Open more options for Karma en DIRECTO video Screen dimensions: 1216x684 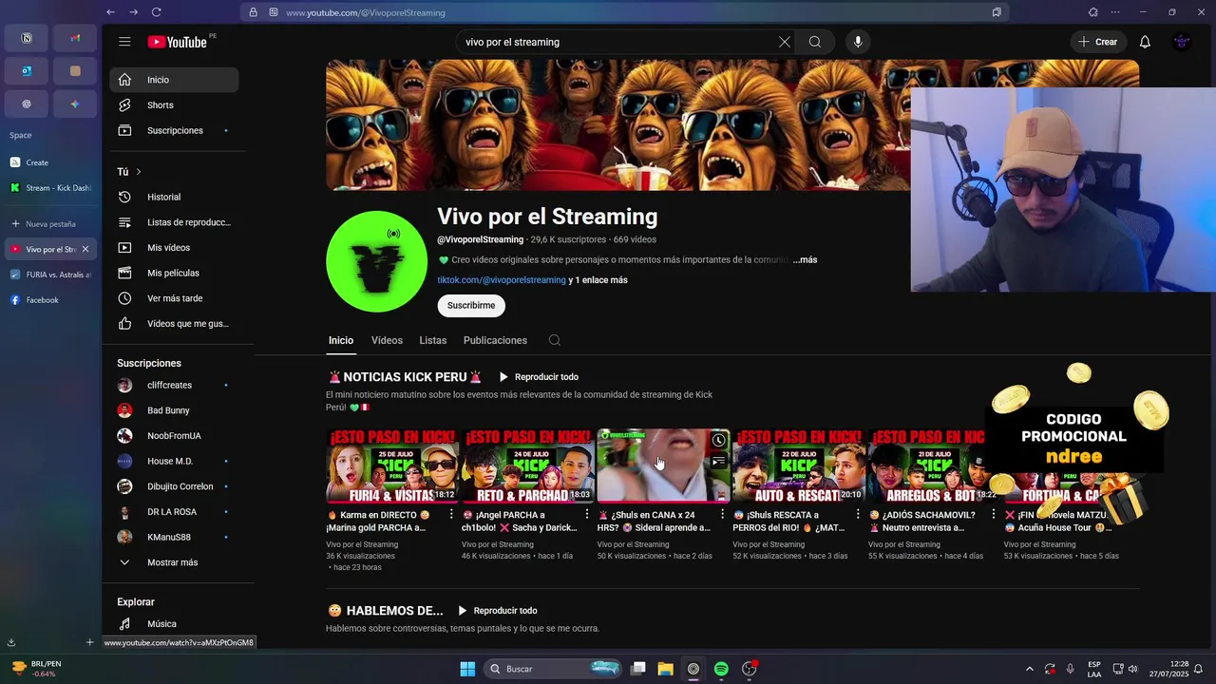451,515
